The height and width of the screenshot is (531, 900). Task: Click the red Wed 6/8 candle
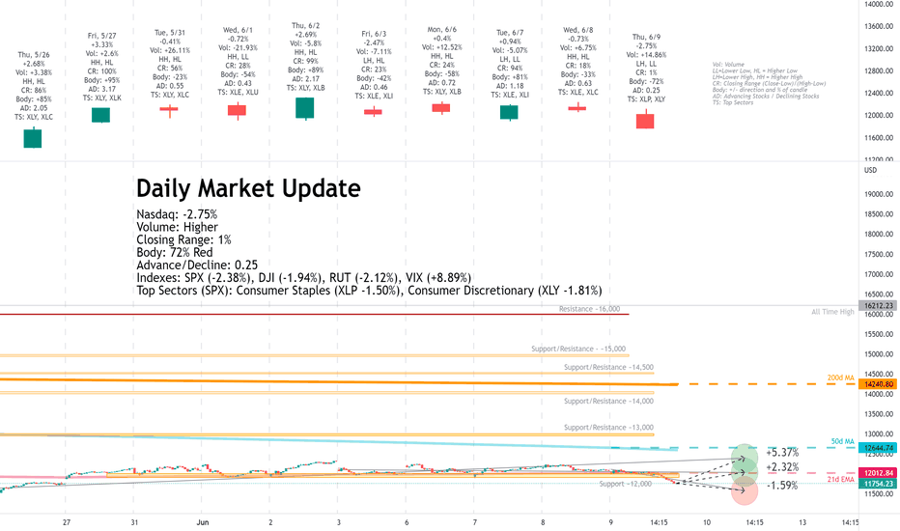[x=577, y=107]
